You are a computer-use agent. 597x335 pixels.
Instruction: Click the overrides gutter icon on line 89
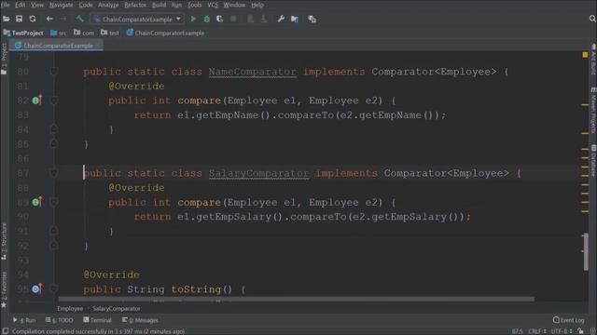36,202
